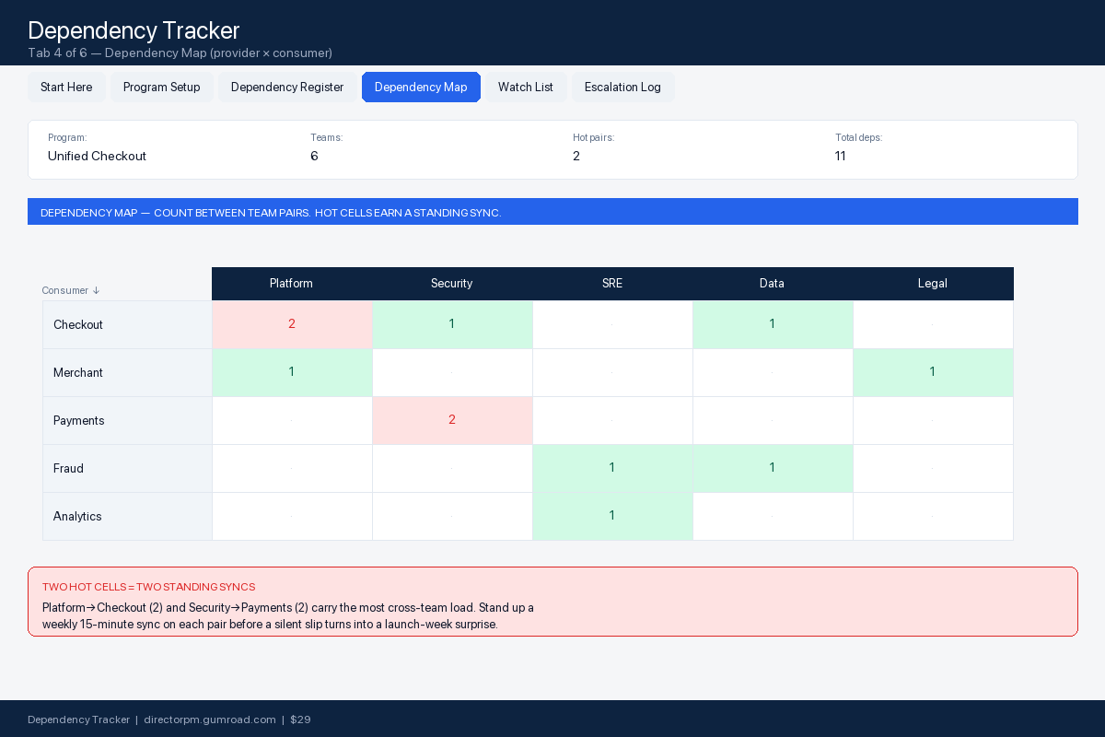Open the Dependency Register tab
Viewport: 1105px width, 737px height.
click(x=287, y=88)
